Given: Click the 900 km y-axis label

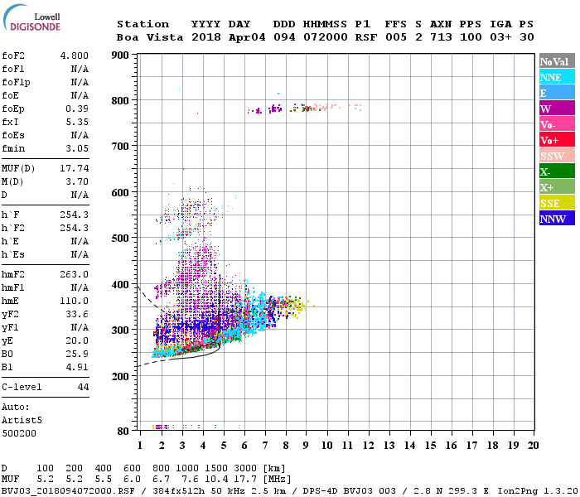Looking at the screenshot, I should [x=120, y=55].
